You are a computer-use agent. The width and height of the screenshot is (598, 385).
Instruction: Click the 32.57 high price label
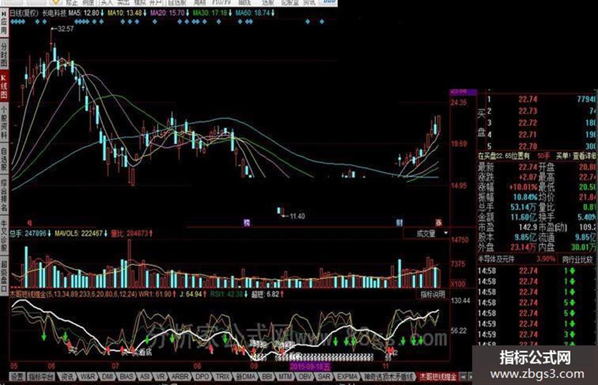66,28
